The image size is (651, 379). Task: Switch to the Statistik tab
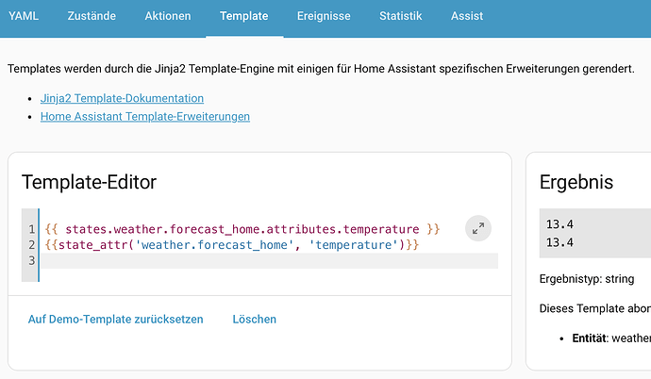coord(401,16)
